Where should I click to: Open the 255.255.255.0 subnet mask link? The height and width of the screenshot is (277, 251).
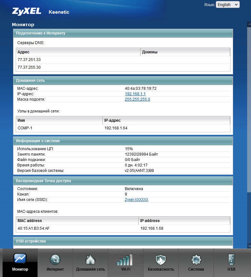pyautogui.click(x=137, y=99)
